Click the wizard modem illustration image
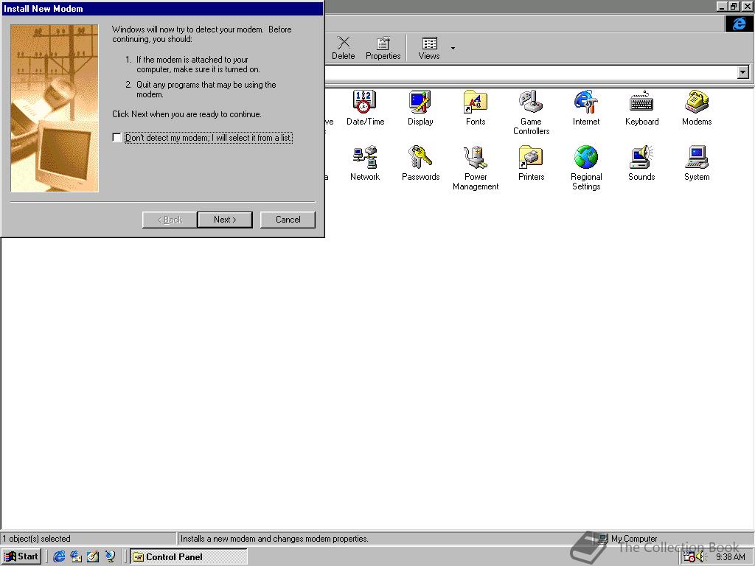The image size is (755, 566). pos(55,108)
